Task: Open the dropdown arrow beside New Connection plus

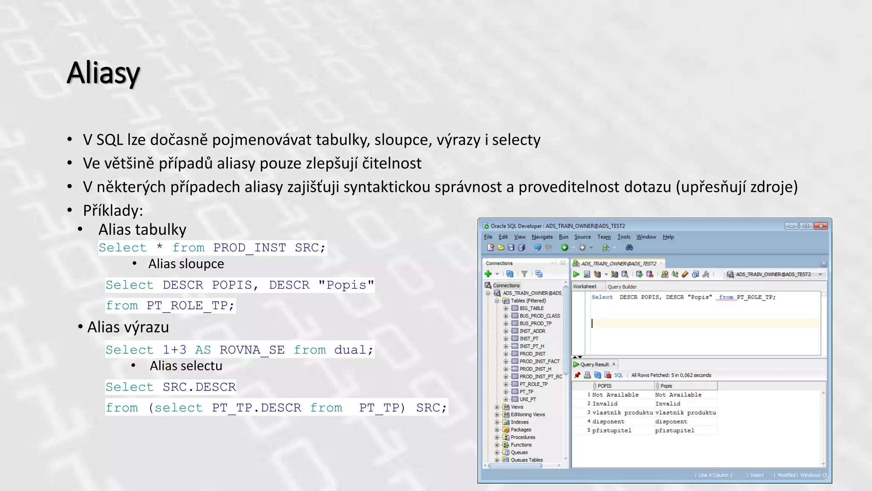Action: [x=497, y=274]
